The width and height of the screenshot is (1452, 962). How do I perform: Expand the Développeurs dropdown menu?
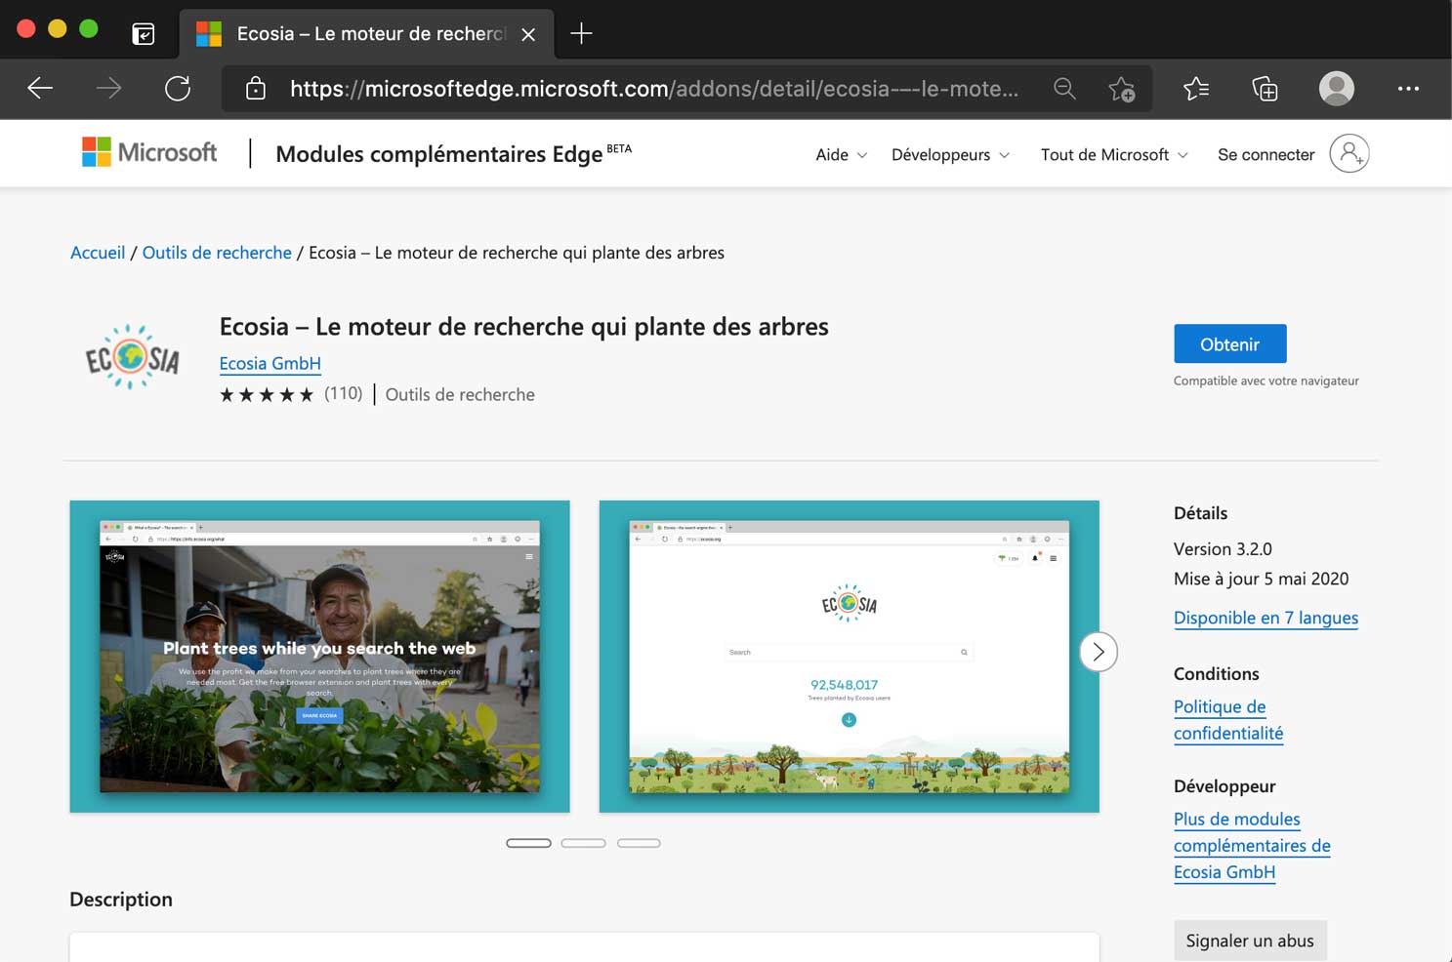pyautogui.click(x=951, y=154)
